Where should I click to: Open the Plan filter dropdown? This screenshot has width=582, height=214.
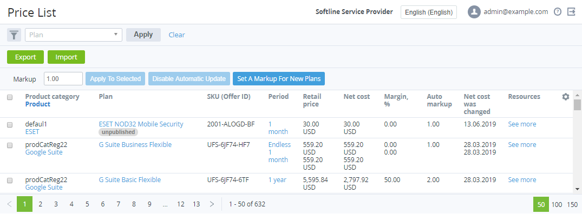[x=74, y=35]
